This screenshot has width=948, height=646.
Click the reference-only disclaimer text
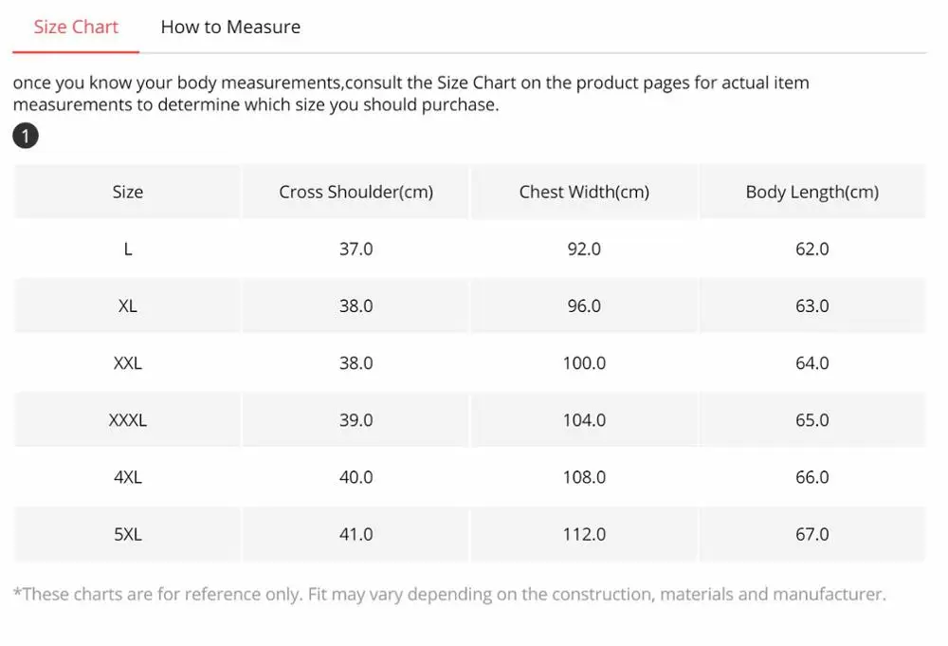tap(449, 594)
